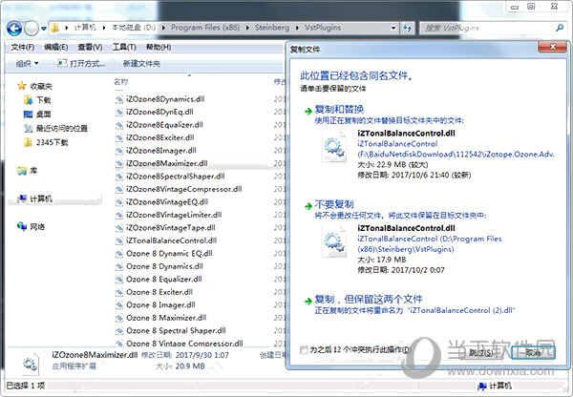Choose 不要复制 option in copy dialog

tap(334, 204)
